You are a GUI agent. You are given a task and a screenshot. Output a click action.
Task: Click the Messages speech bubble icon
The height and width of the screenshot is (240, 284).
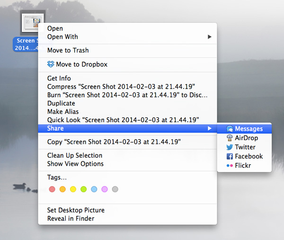(x=230, y=129)
